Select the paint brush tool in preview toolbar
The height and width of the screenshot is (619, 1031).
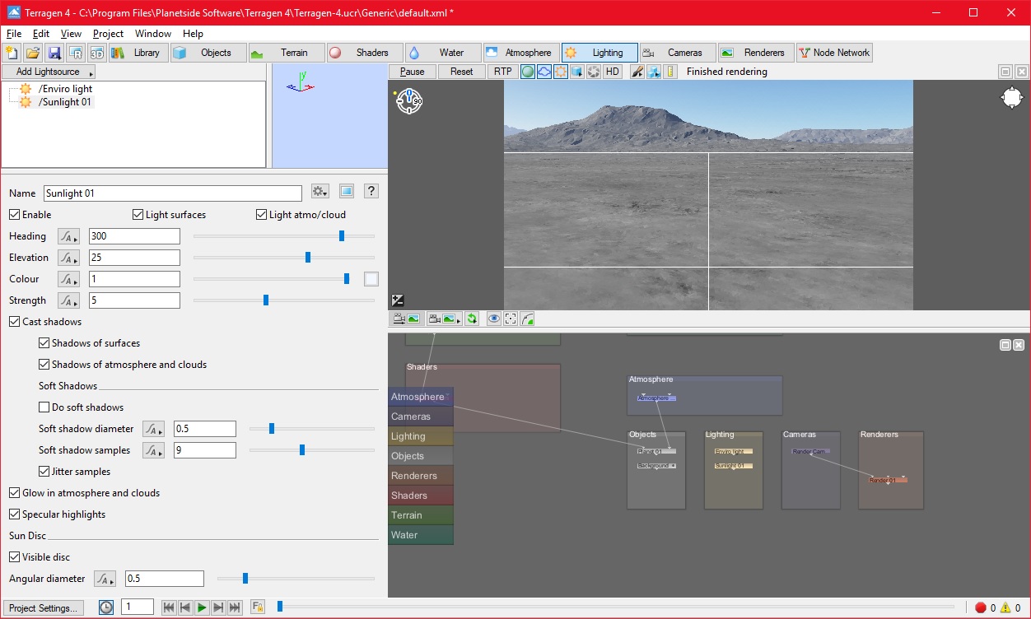point(637,72)
